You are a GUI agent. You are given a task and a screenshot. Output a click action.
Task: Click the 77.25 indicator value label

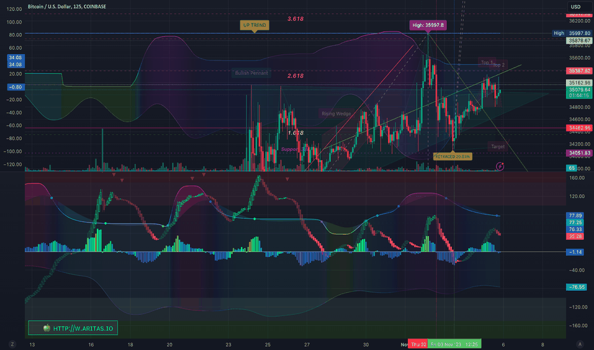pyautogui.click(x=575, y=223)
